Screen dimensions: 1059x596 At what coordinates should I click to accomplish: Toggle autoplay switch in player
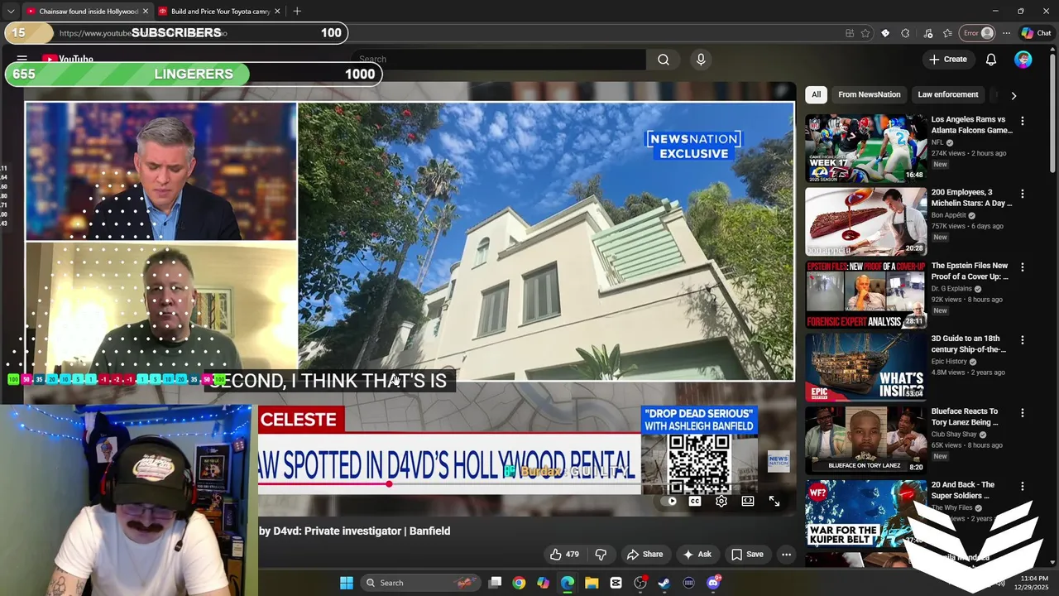[671, 501]
